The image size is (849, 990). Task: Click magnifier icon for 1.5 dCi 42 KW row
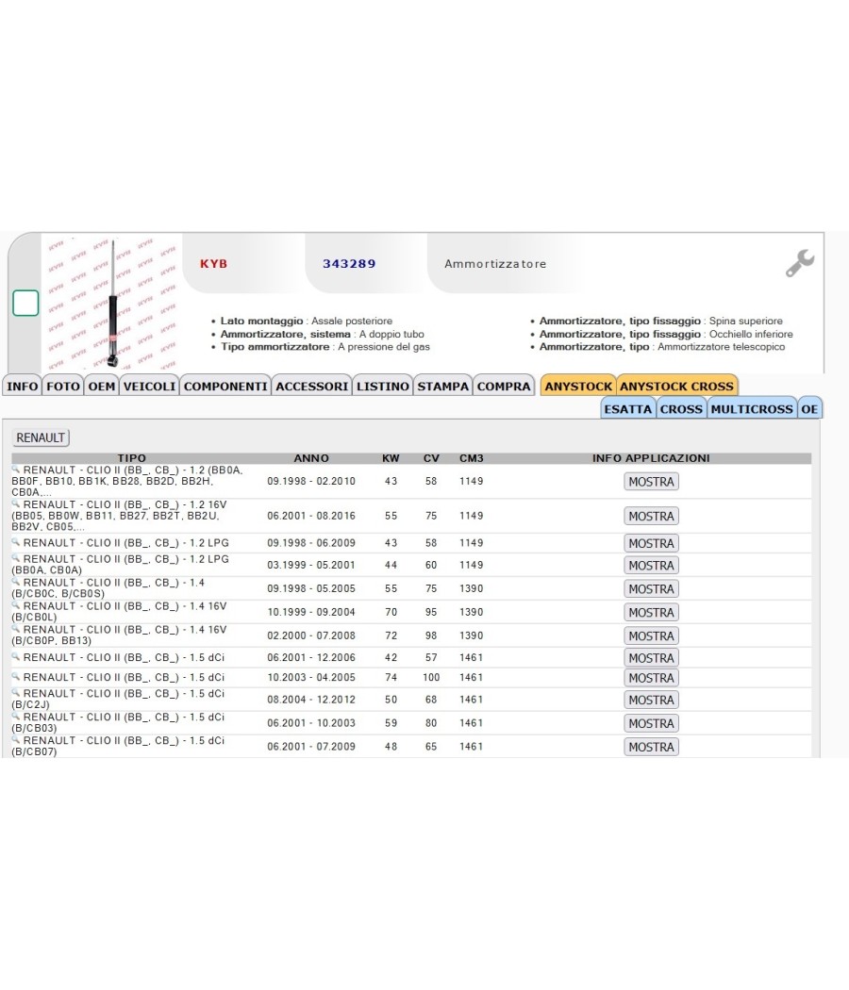tap(16, 656)
